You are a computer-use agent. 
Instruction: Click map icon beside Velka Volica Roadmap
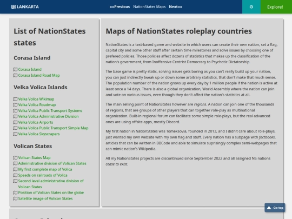click(x=15, y=105)
